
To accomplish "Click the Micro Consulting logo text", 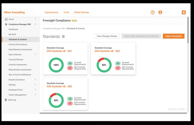I will click(x=15, y=12).
